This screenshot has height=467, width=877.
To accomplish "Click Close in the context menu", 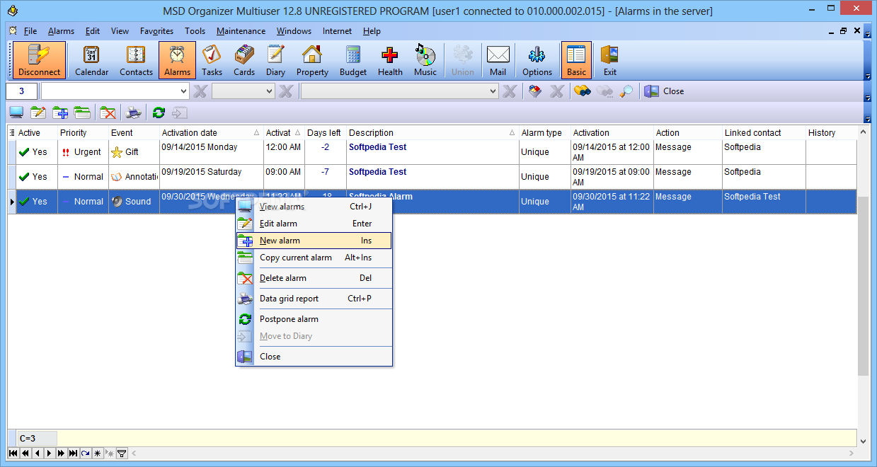I will (314, 357).
